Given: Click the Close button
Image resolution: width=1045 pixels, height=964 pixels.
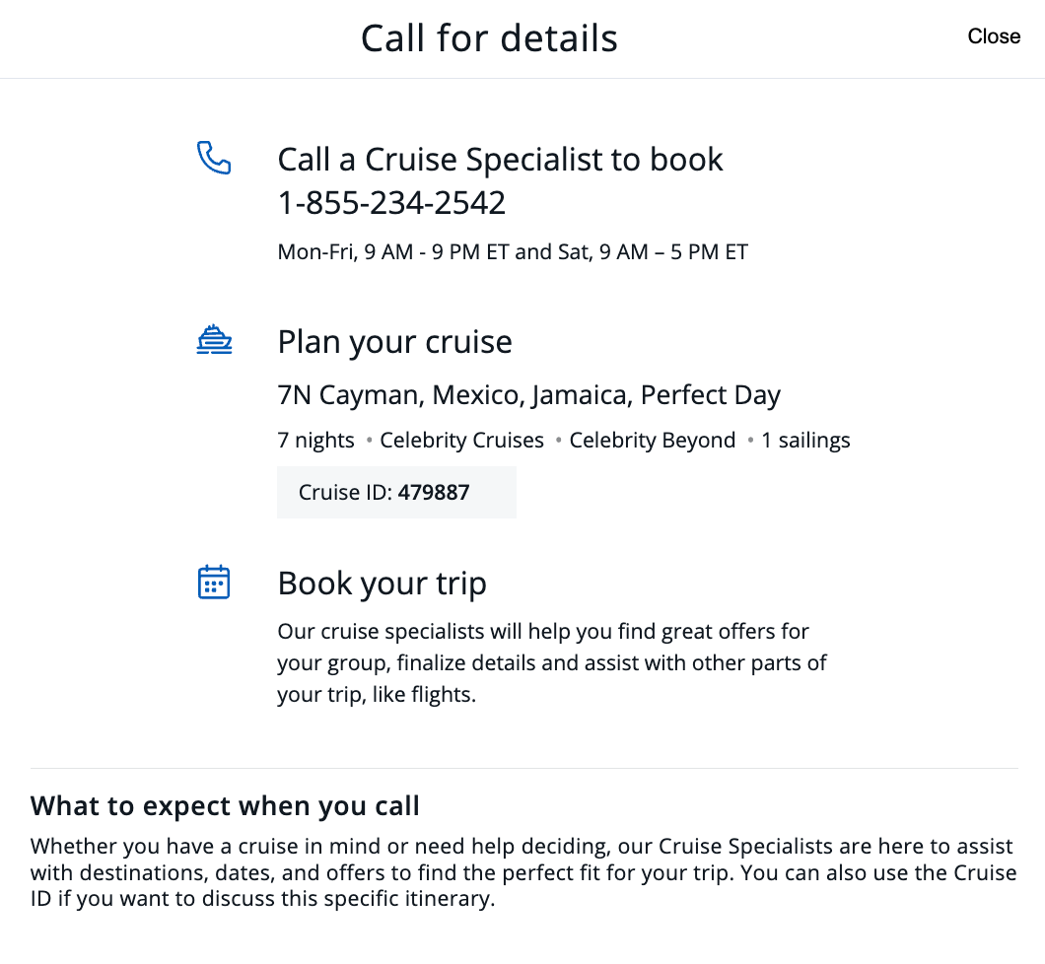Looking at the screenshot, I should (994, 36).
